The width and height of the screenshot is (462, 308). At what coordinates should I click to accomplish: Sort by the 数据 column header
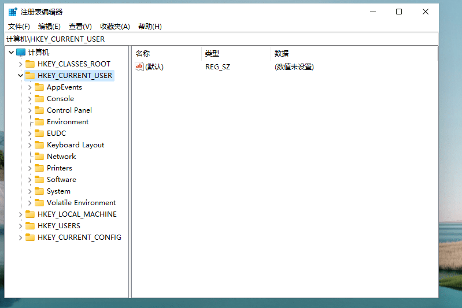(x=353, y=53)
